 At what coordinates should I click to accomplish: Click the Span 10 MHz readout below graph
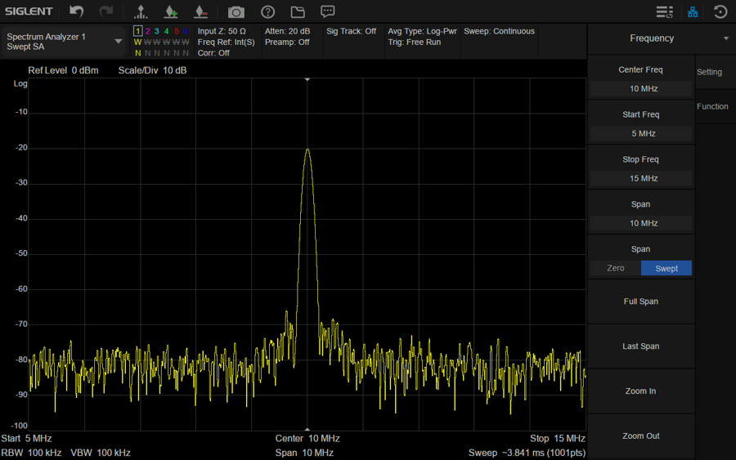tap(304, 453)
